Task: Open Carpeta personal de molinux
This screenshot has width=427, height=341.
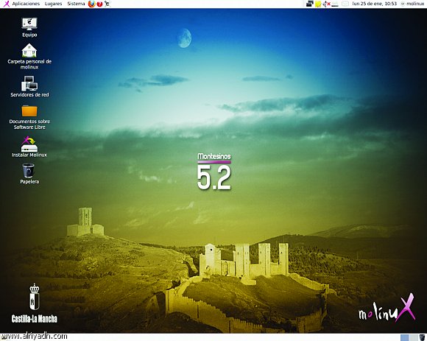Action: click(29, 57)
